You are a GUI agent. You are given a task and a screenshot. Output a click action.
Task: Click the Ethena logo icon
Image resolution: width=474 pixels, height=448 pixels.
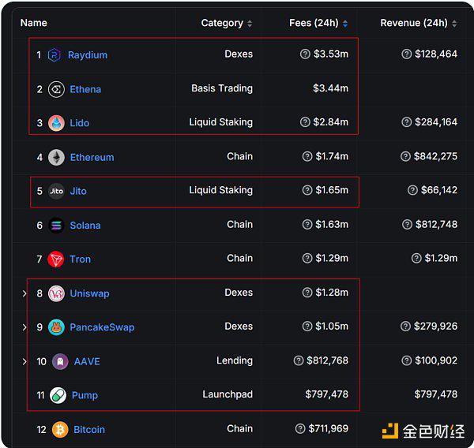(x=56, y=89)
